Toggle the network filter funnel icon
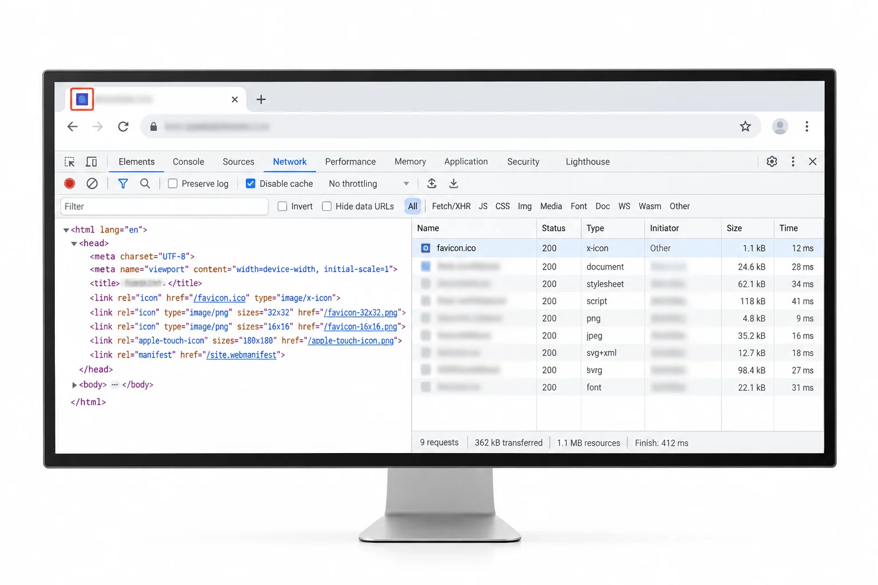 (x=123, y=183)
